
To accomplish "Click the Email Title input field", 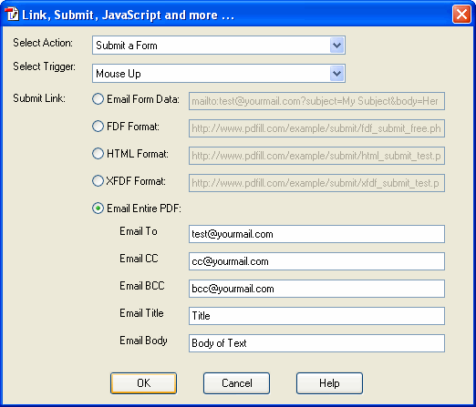I will click(x=316, y=316).
